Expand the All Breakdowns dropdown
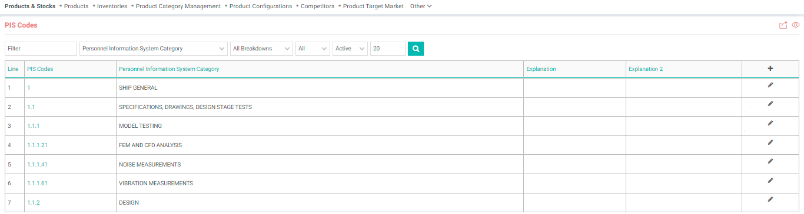Image resolution: width=804 pixels, height=214 pixels. [261, 49]
